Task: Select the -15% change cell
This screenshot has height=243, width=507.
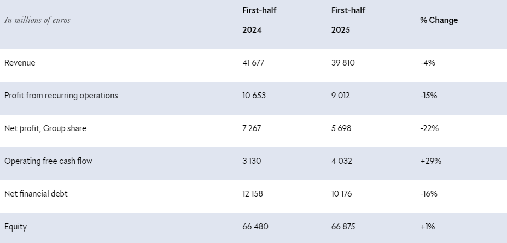Action: coord(428,96)
